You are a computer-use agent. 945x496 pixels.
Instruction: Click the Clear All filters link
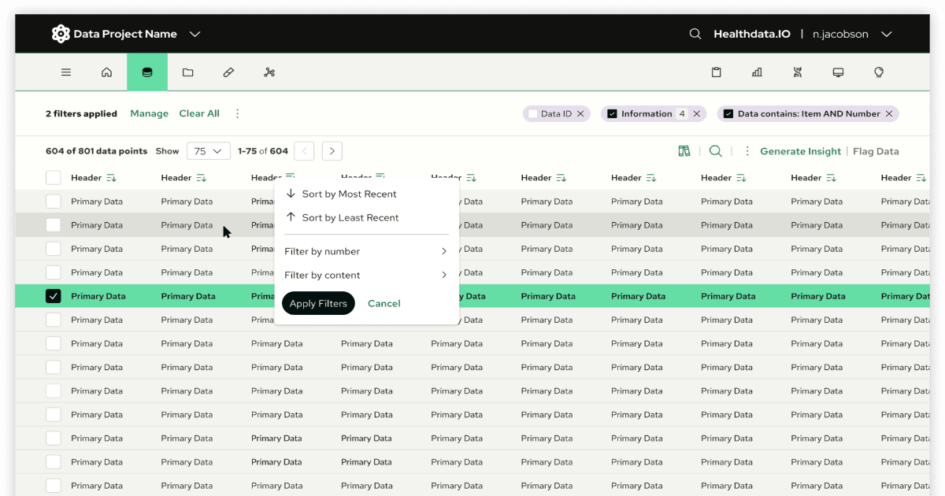[199, 113]
